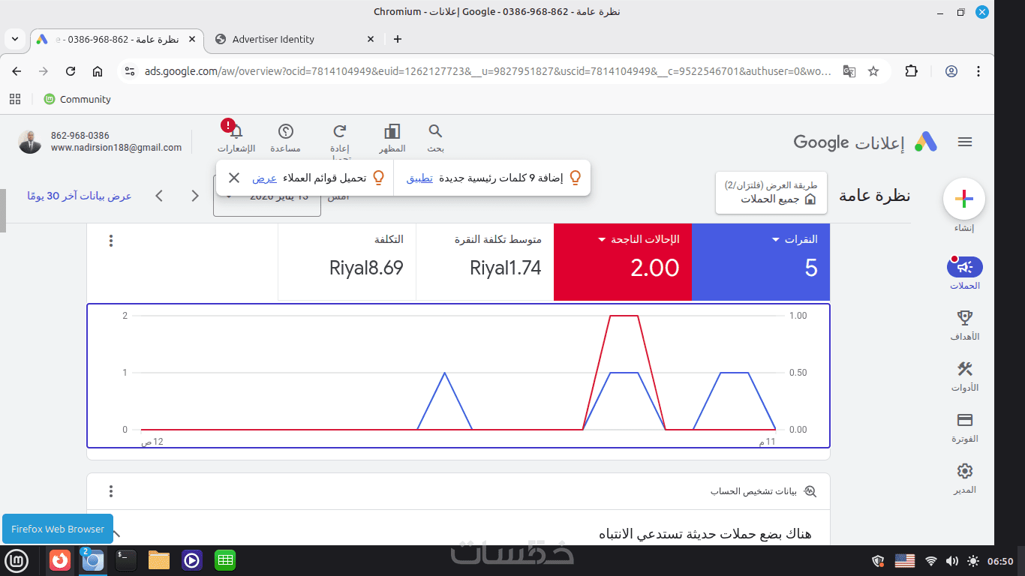Click the Translate page icon in address bar
Screen dimensions: 1025x576
tap(849, 71)
